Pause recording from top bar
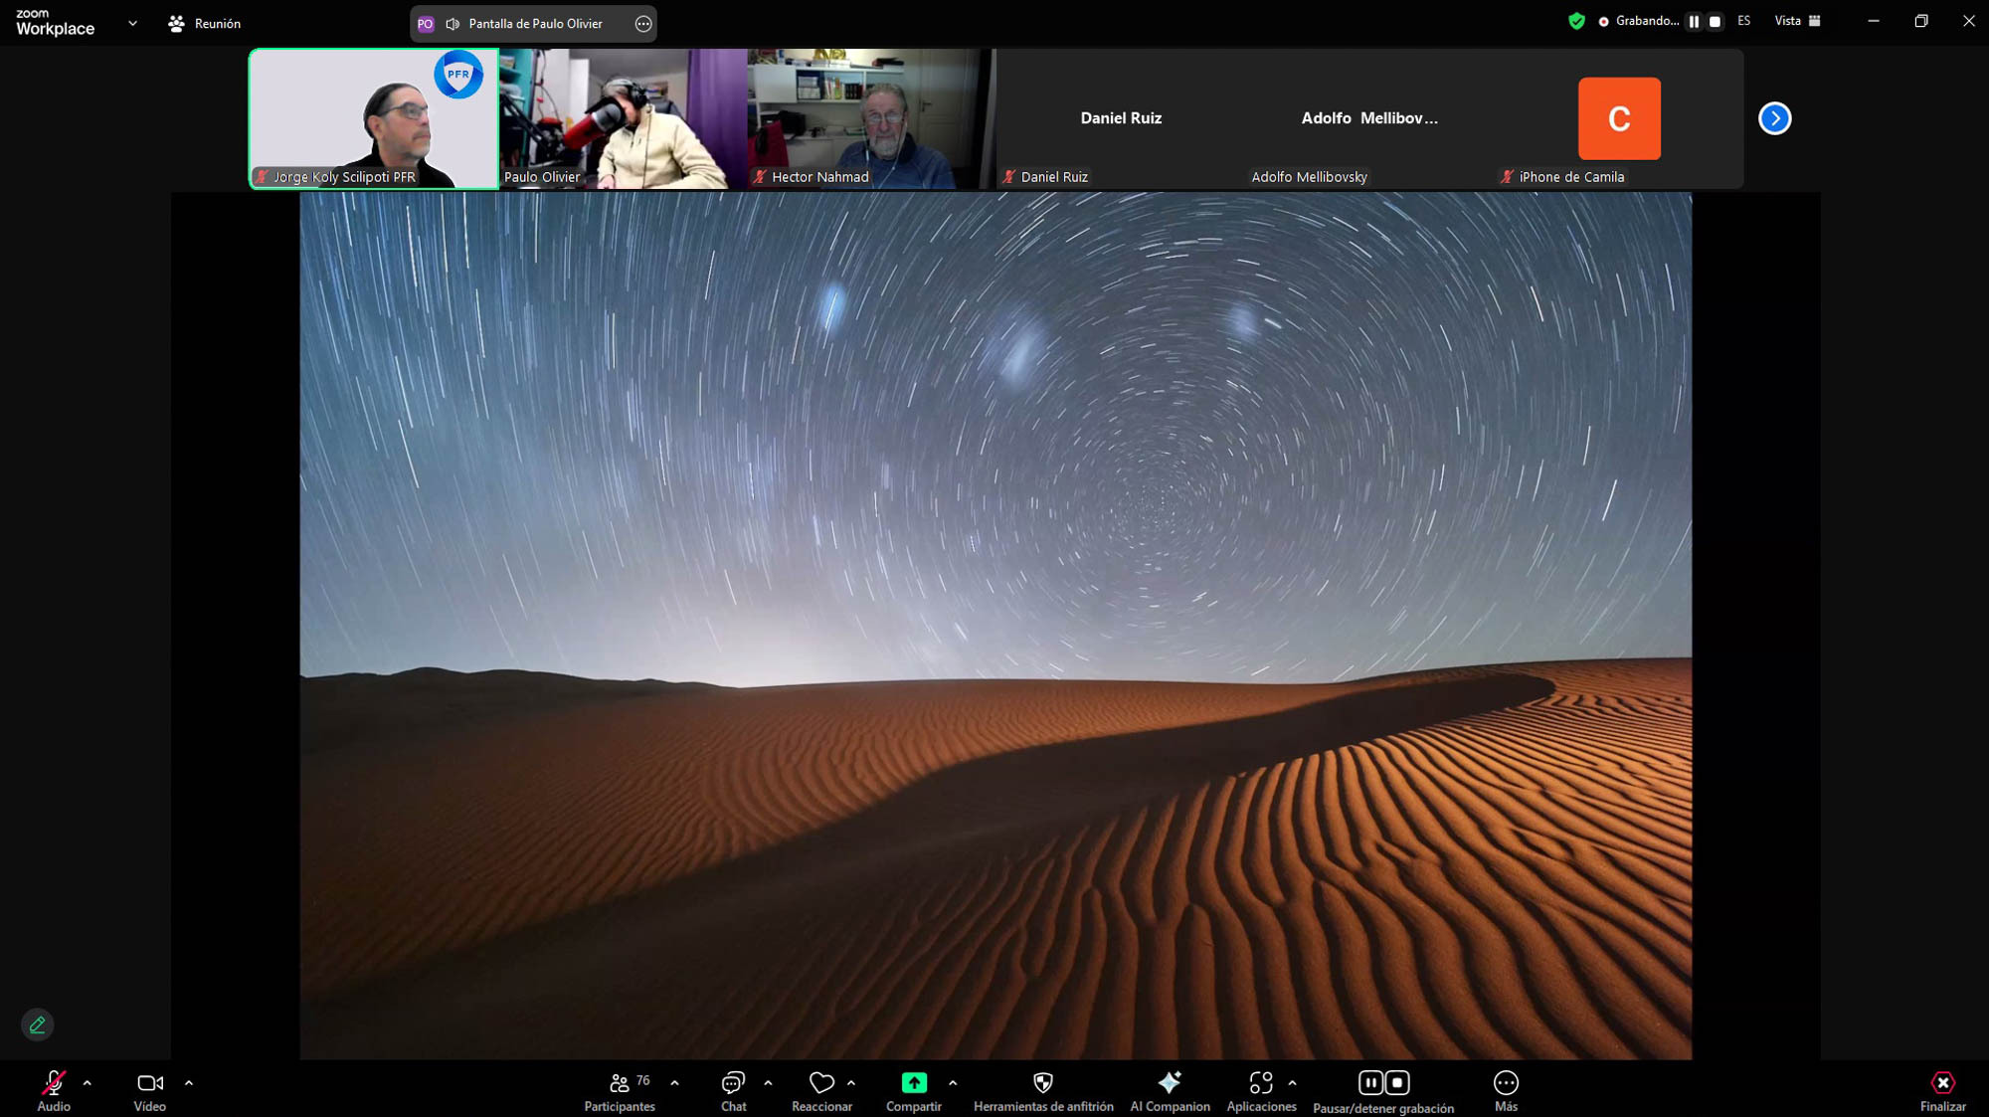The image size is (1989, 1117). coord(1694,21)
